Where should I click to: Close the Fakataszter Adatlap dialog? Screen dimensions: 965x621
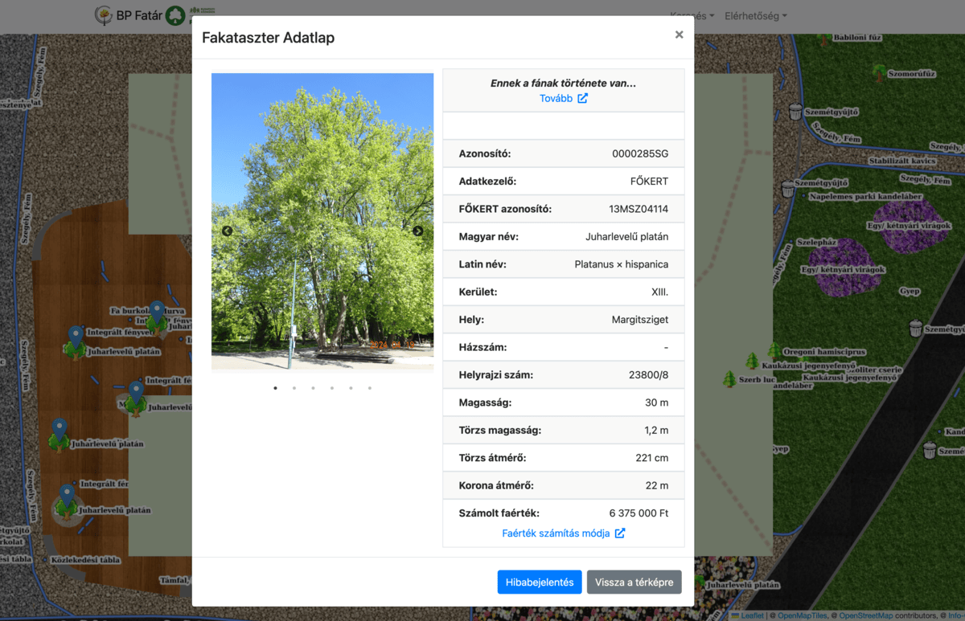coord(679,35)
